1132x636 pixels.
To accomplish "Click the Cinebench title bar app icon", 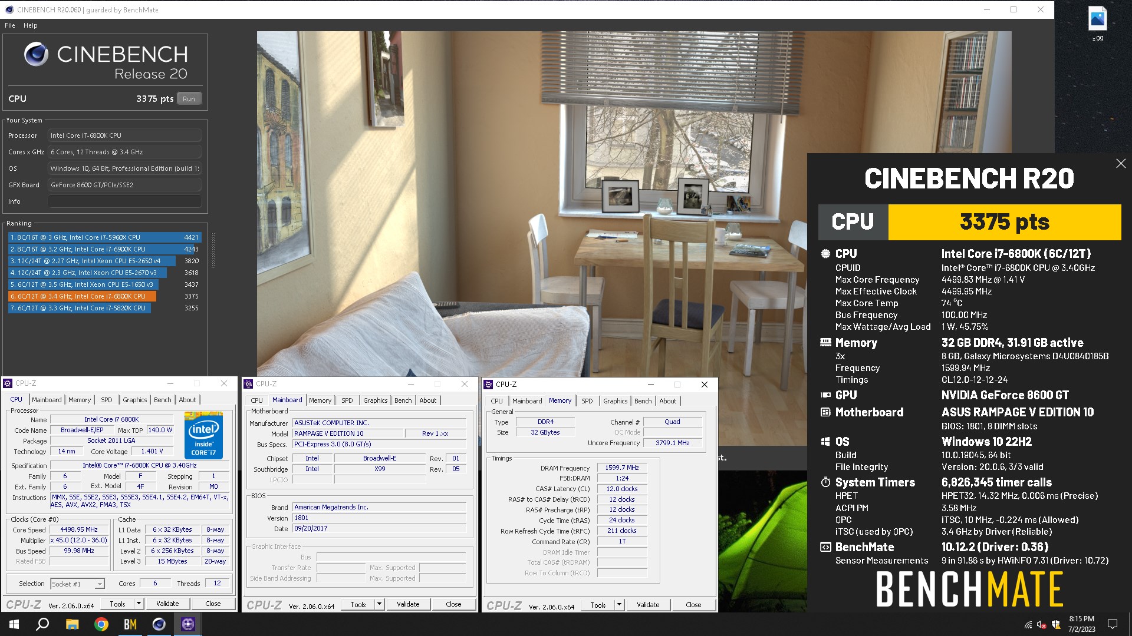I will pyautogui.click(x=9, y=9).
